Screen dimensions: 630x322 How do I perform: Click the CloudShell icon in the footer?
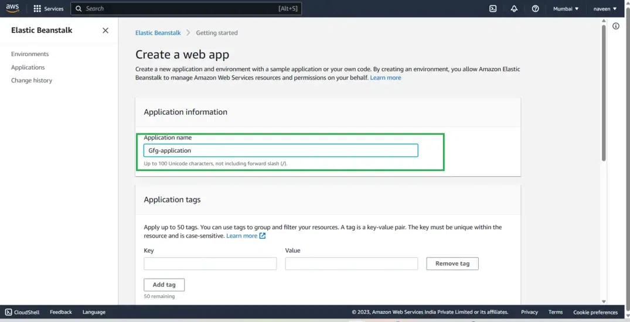[8, 312]
